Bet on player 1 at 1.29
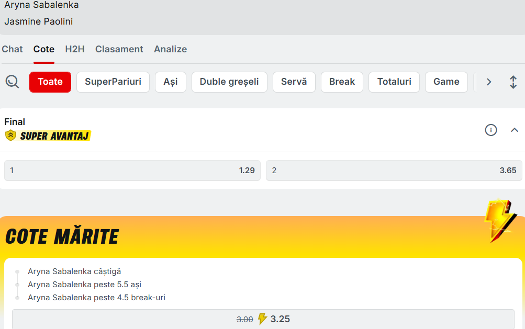The height and width of the screenshot is (329, 525). (x=132, y=171)
